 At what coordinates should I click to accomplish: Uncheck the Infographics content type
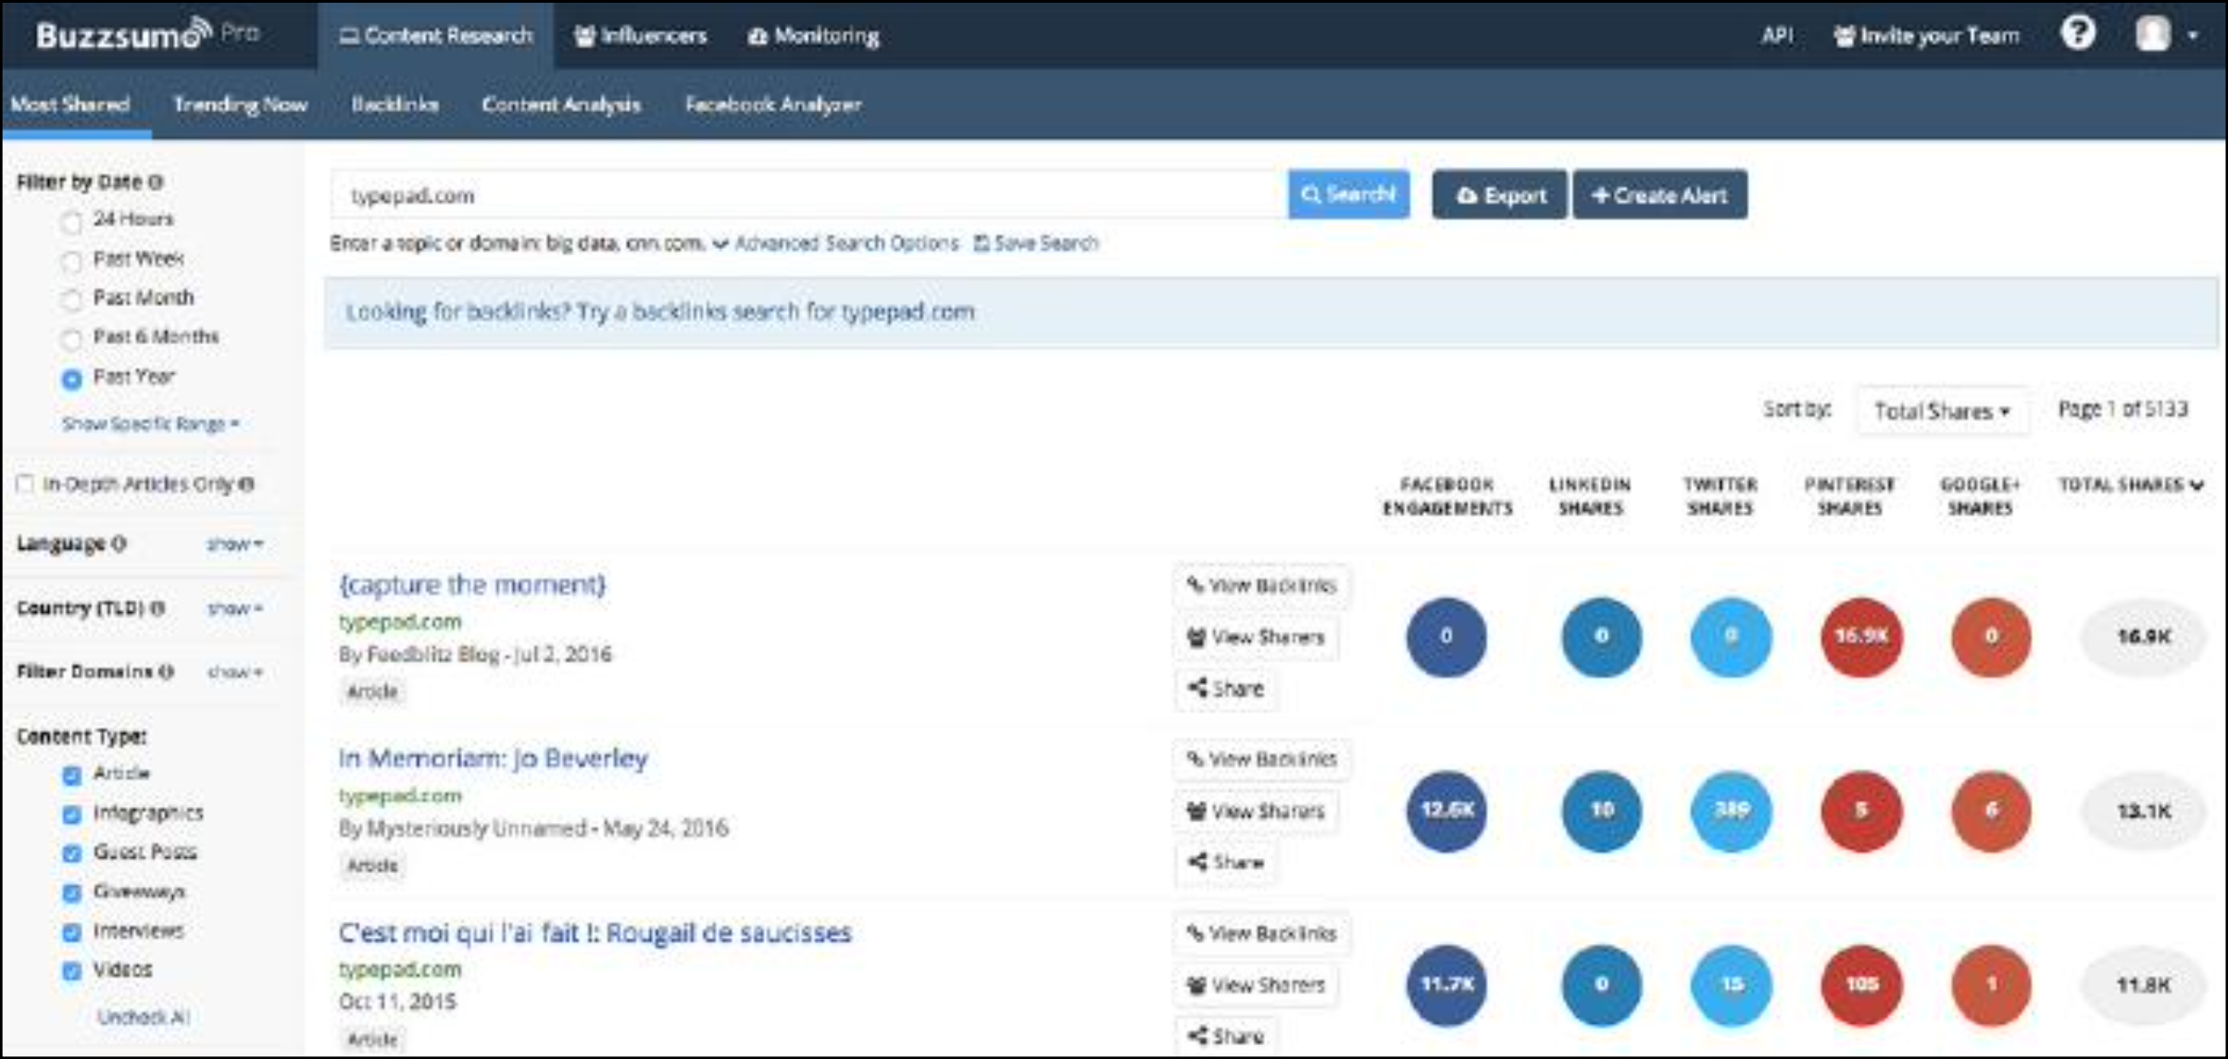(x=71, y=815)
